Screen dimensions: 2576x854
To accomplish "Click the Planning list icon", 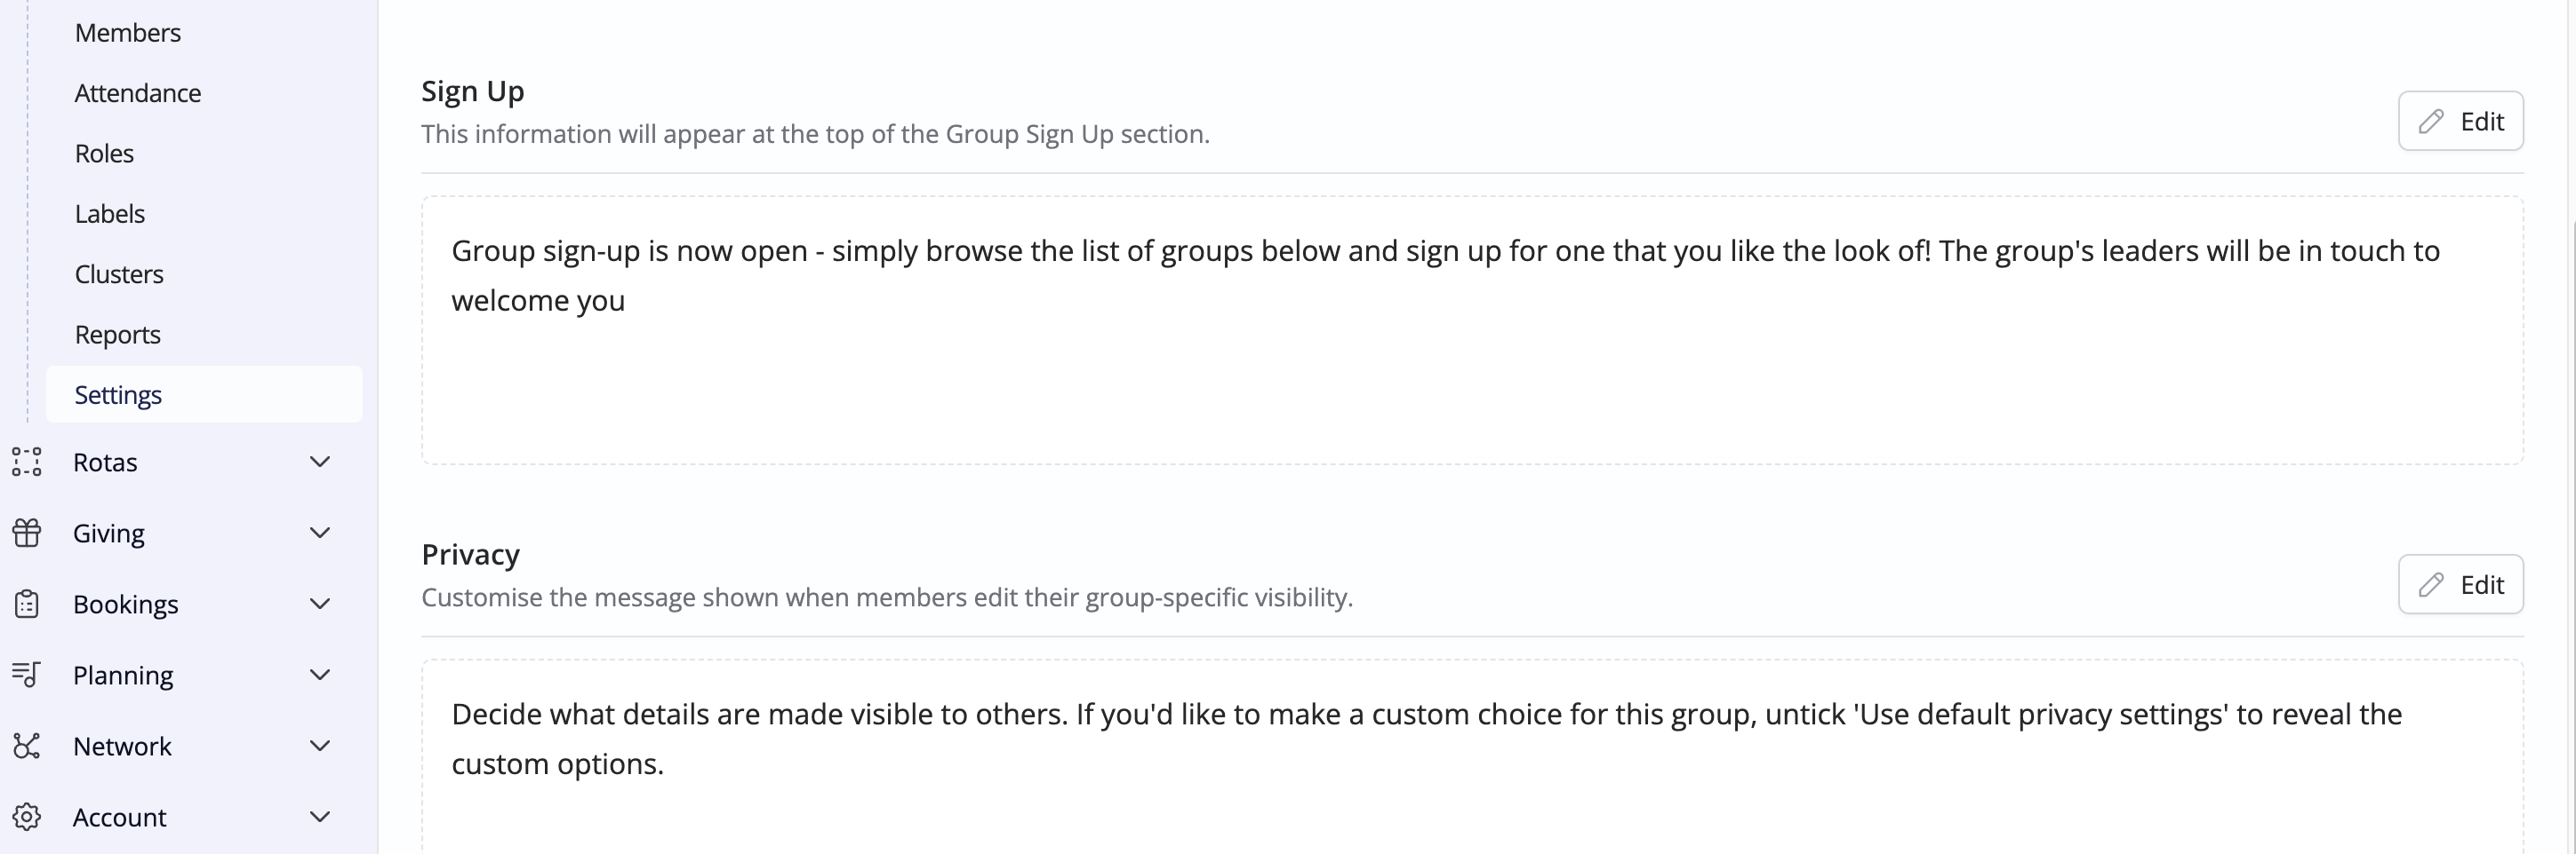I will pos(27,674).
